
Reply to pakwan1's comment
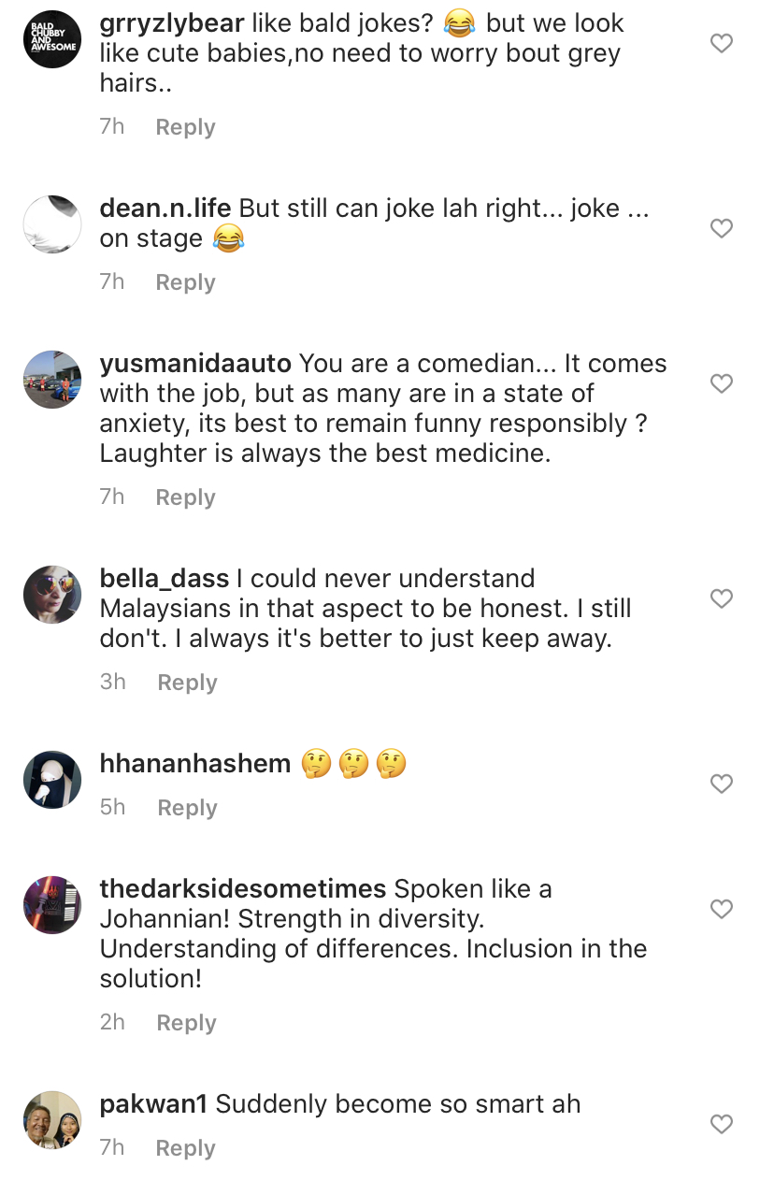coord(185,1148)
